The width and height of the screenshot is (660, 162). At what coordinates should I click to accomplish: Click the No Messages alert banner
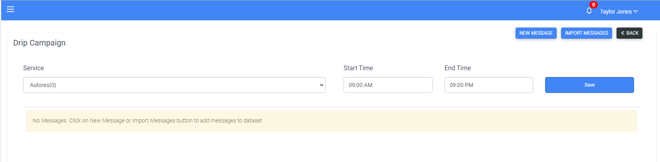tap(331, 121)
